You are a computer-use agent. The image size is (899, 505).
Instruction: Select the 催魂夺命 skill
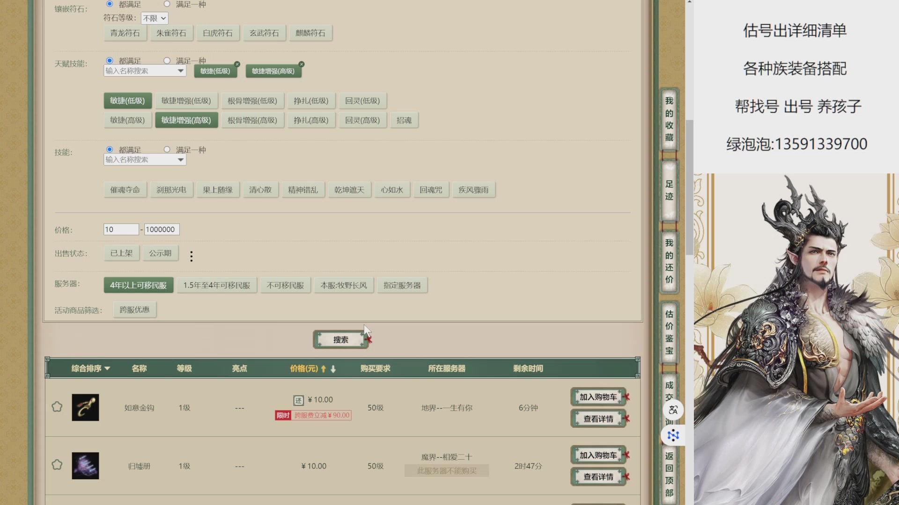tap(125, 190)
